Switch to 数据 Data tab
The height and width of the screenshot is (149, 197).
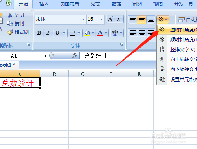pyautogui.click(x=116, y=4)
